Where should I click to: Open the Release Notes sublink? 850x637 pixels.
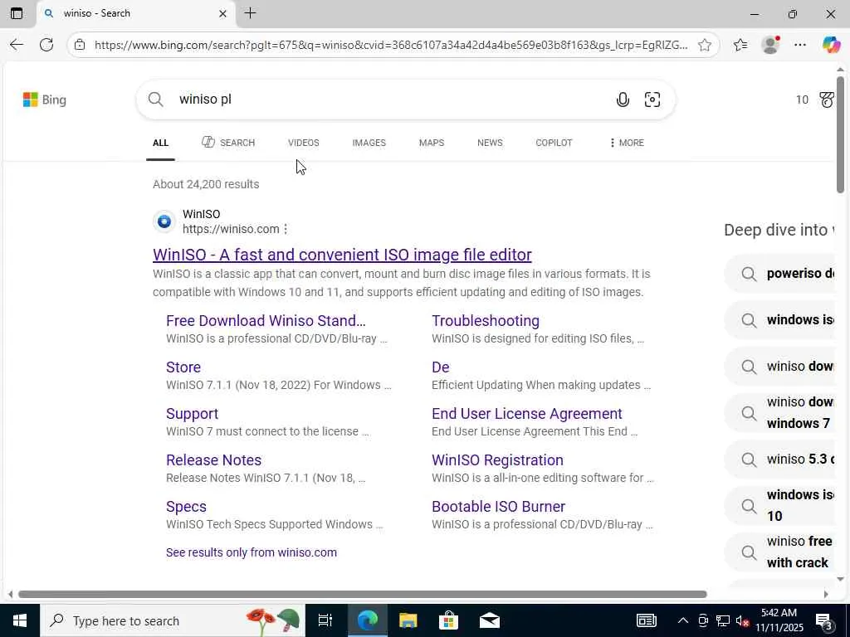coord(213,460)
